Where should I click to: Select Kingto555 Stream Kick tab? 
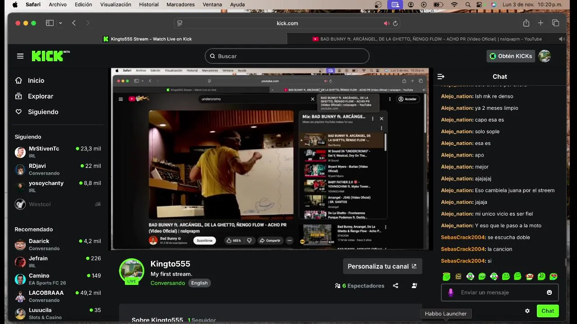point(147,39)
